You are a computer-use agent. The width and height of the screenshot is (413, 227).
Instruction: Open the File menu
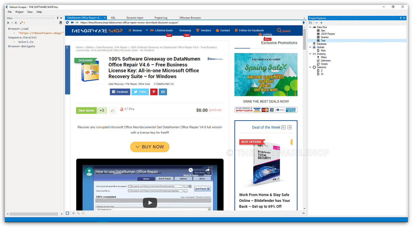[x=10, y=12]
